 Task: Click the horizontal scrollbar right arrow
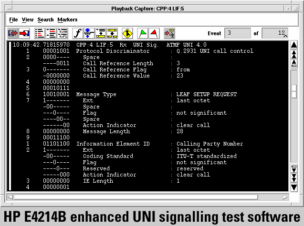(x=285, y=197)
